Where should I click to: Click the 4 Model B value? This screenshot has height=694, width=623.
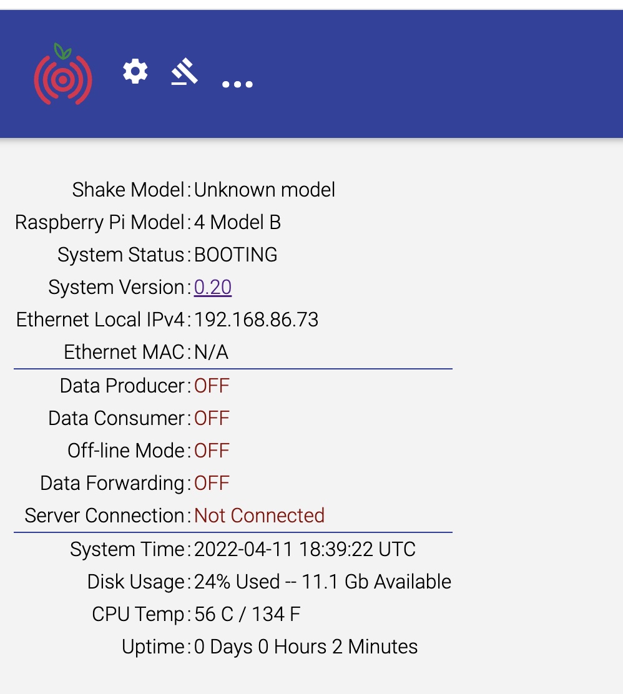[237, 222]
